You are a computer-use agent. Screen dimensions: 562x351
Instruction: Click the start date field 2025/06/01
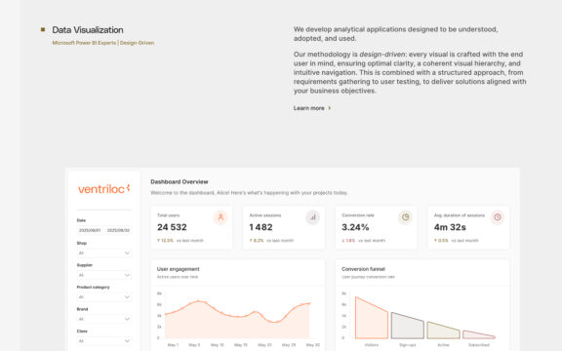(x=90, y=230)
